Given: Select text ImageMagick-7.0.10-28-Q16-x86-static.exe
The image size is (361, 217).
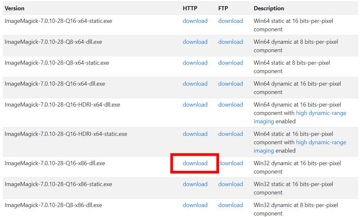Looking at the screenshot, I should pyautogui.click(x=58, y=184).
